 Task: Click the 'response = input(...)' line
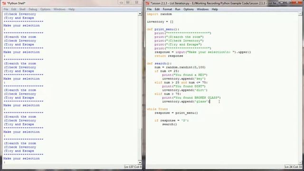click(x=203, y=52)
